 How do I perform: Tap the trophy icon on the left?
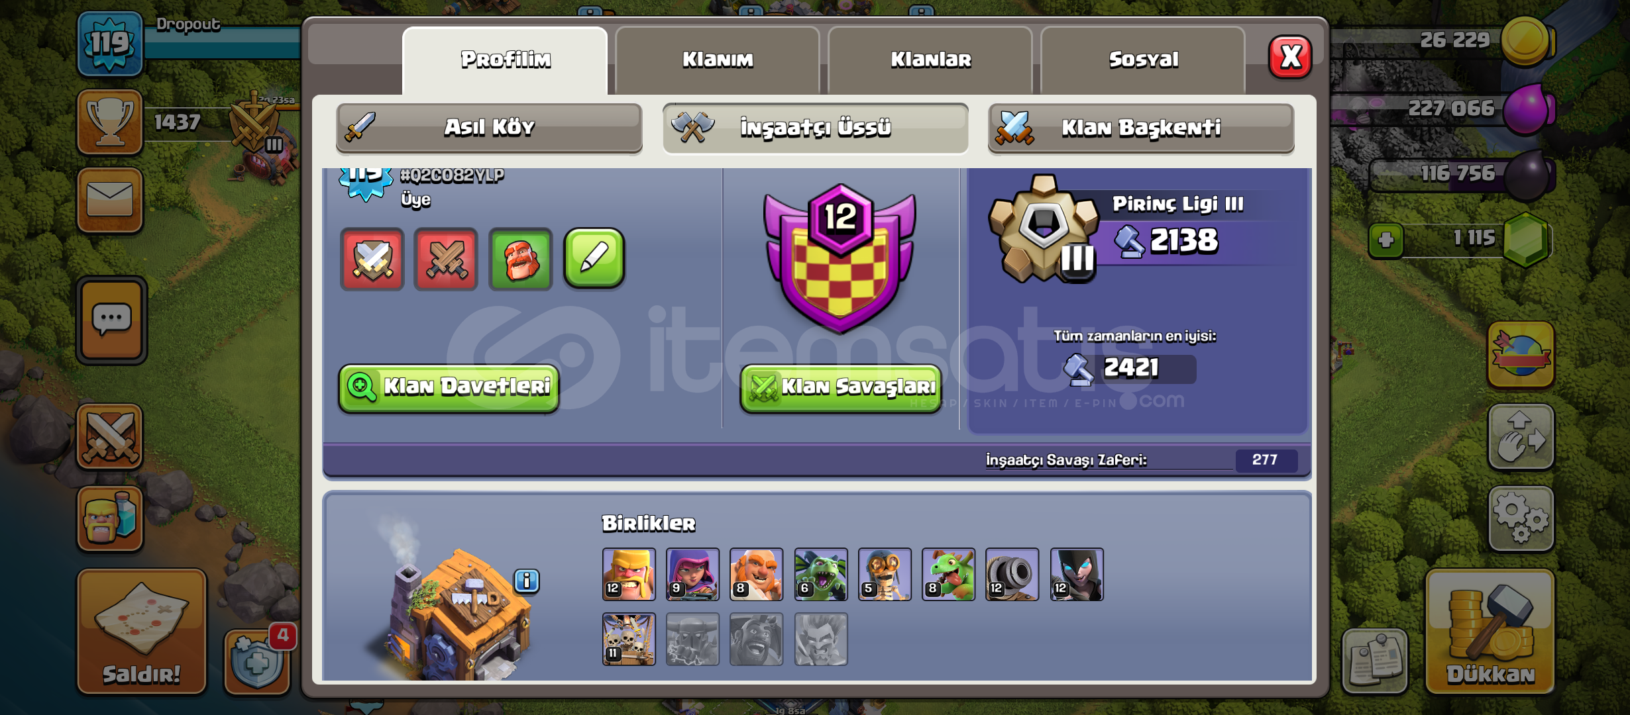tap(110, 122)
